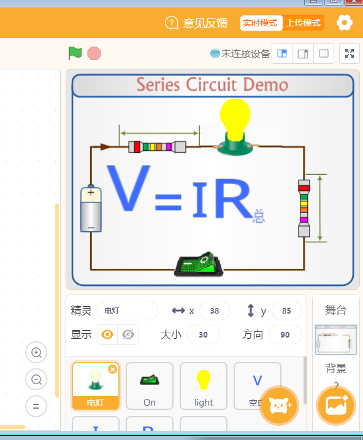Show the sprite with eye icon
This screenshot has width=363, height=440.
point(107,334)
